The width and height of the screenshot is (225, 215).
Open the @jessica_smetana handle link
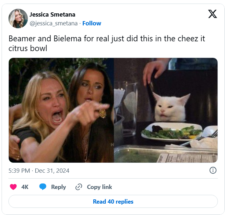click(53, 23)
